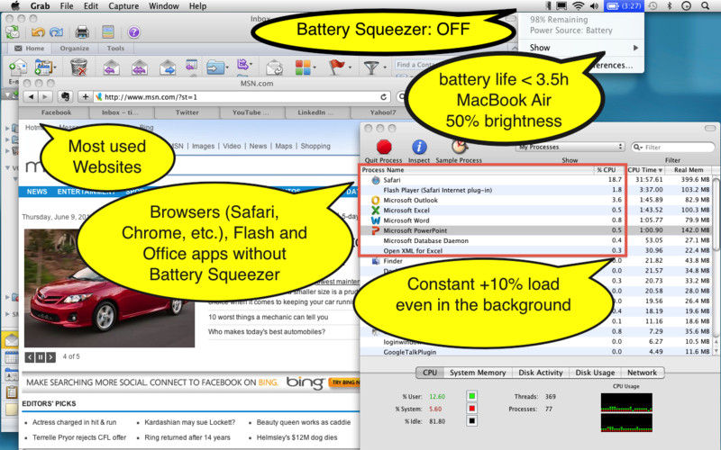This screenshot has width=721, height=450.
Task: Click the New items calendar icon in Outlook
Action: tap(43, 67)
